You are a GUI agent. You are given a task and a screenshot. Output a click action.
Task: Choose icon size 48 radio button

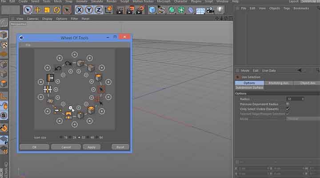point(89,138)
